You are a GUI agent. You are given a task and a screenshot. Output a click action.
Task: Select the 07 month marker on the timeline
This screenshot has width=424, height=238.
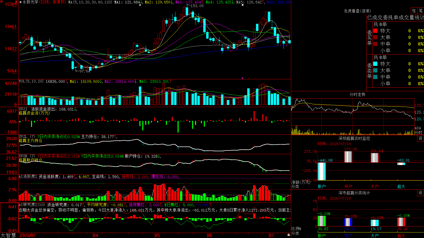click(272, 235)
